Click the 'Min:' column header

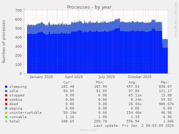100,82
